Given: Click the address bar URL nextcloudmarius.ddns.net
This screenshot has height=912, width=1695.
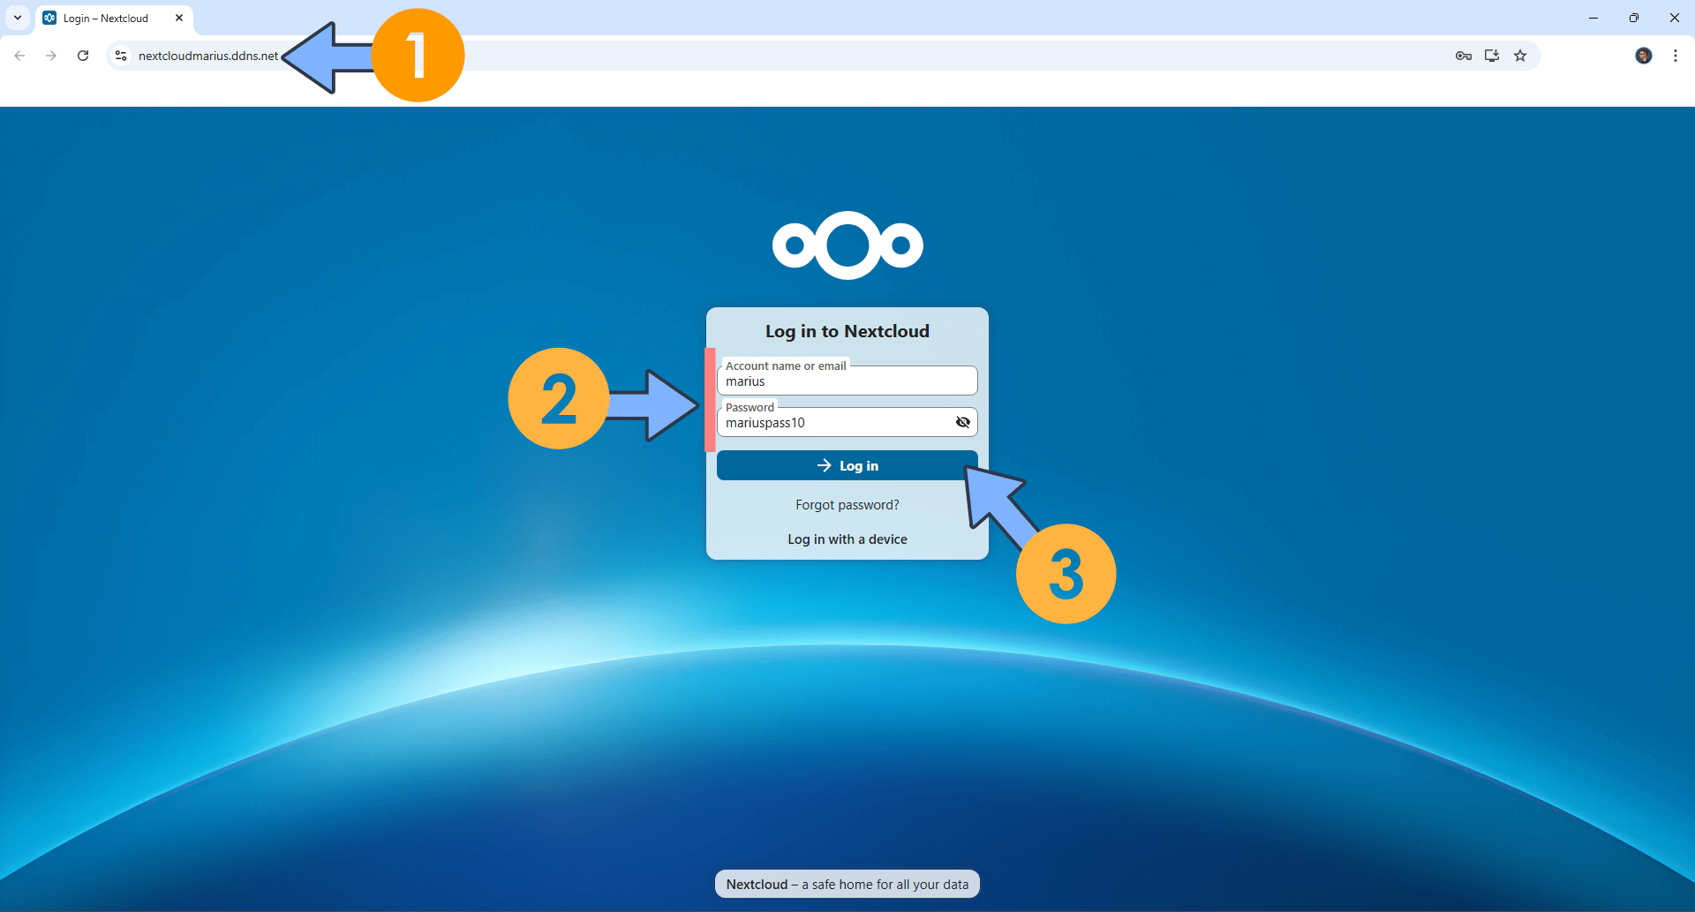Looking at the screenshot, I should (208, 56).
